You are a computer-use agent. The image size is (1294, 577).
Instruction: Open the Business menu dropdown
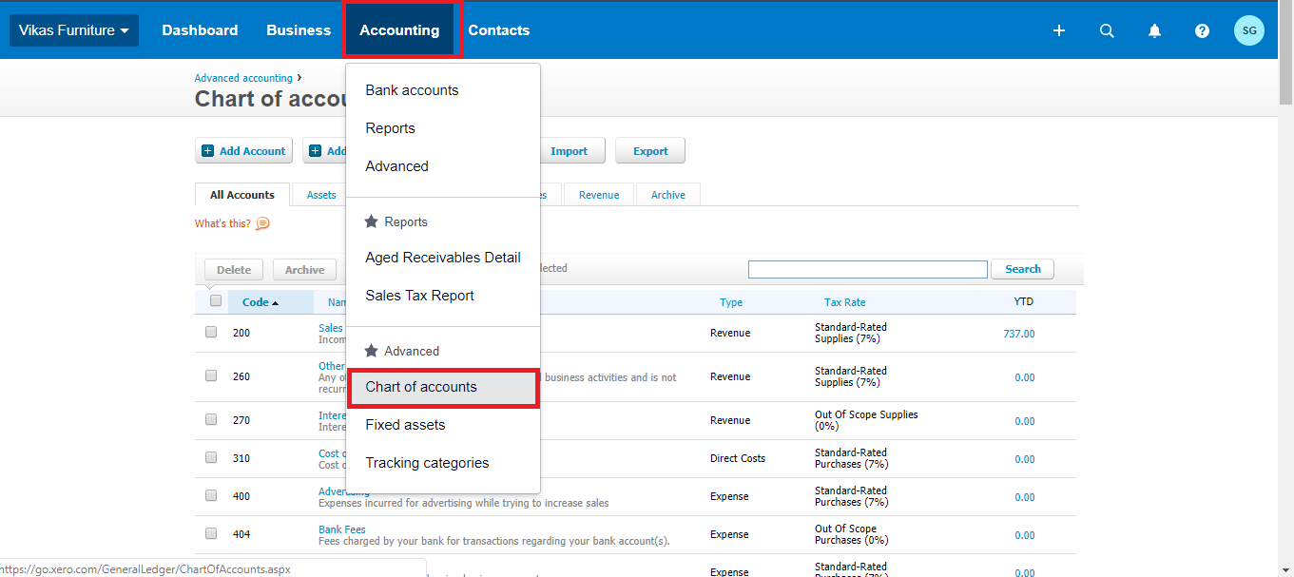[x=299, y=30]
